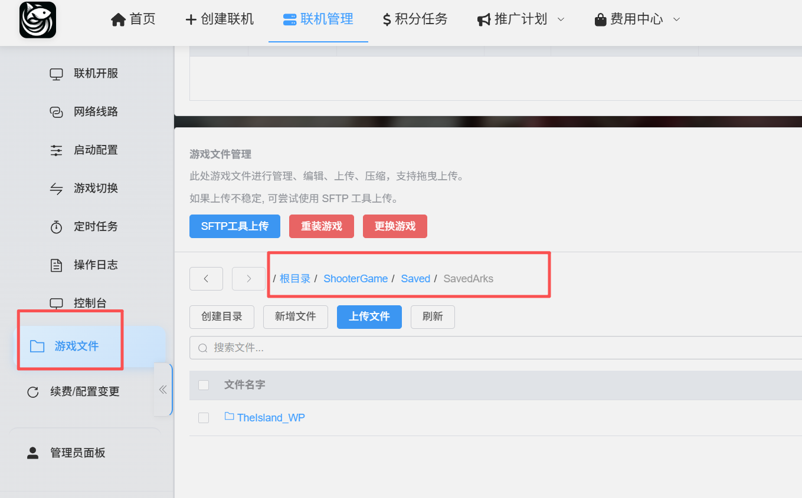Check the select-all checkbox in file header
Image resolution: width=802 pixels, height=498 pixels.
(x=204, y=385)
